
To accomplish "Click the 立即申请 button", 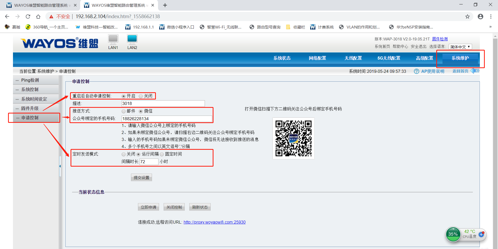I will pyautogui.click(x=148, y=207).
